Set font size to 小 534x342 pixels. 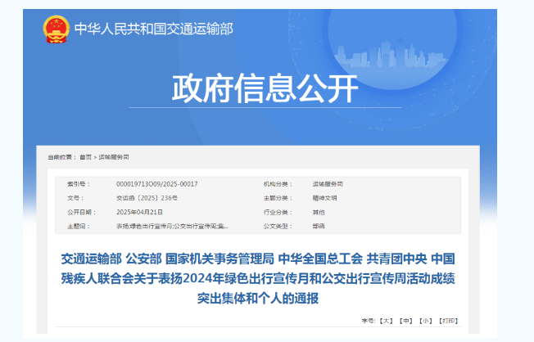point(424,320)
